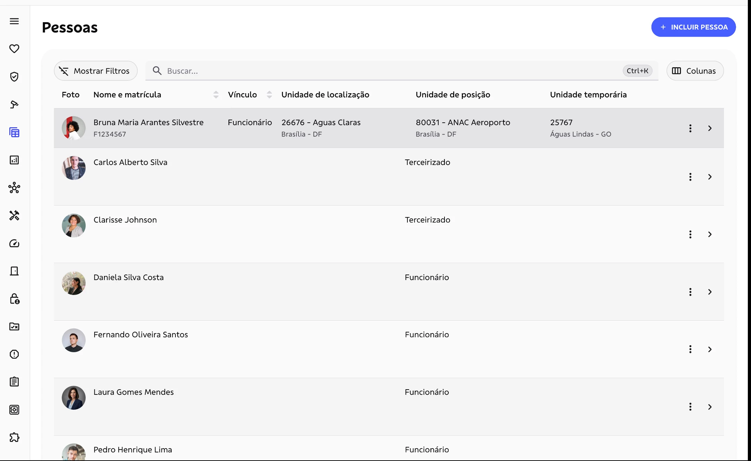Open the hamburger menu icon
The image size is (751, 461).
[14, 21]
